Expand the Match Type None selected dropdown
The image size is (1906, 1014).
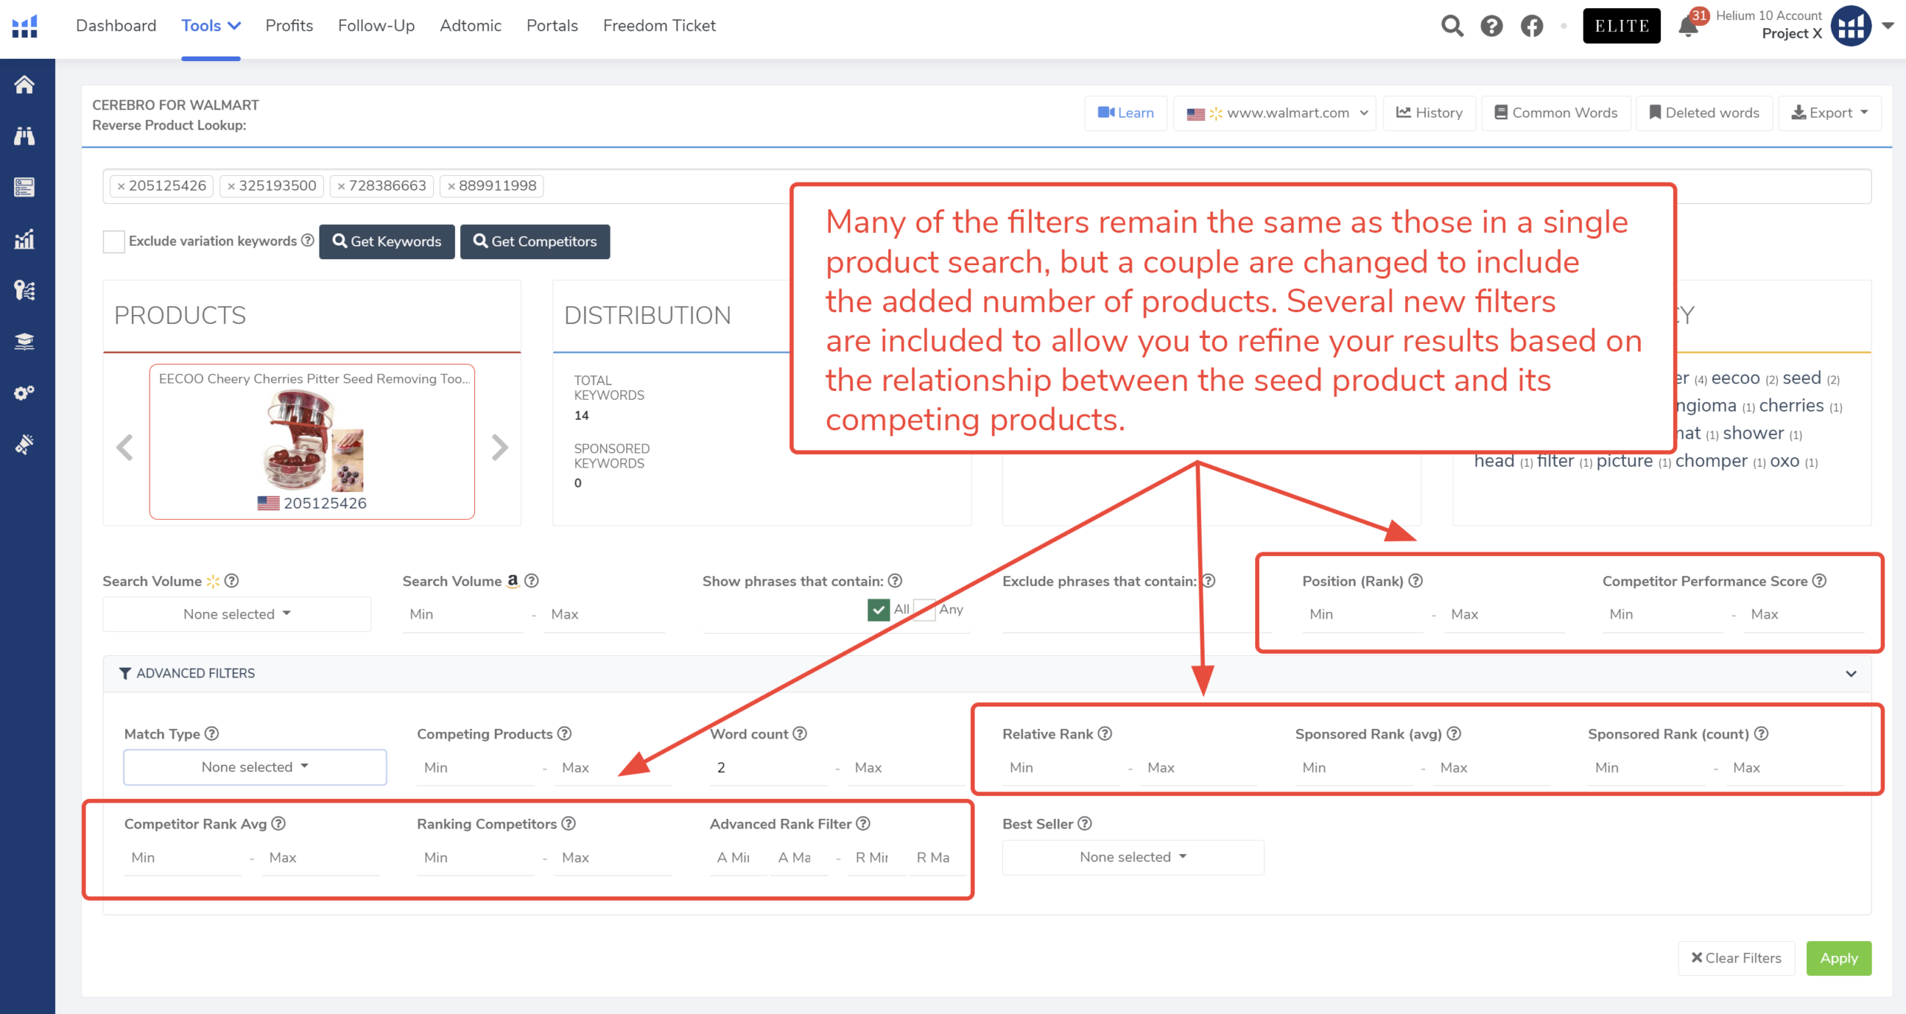pyautogui.click(x=255, y=768)
